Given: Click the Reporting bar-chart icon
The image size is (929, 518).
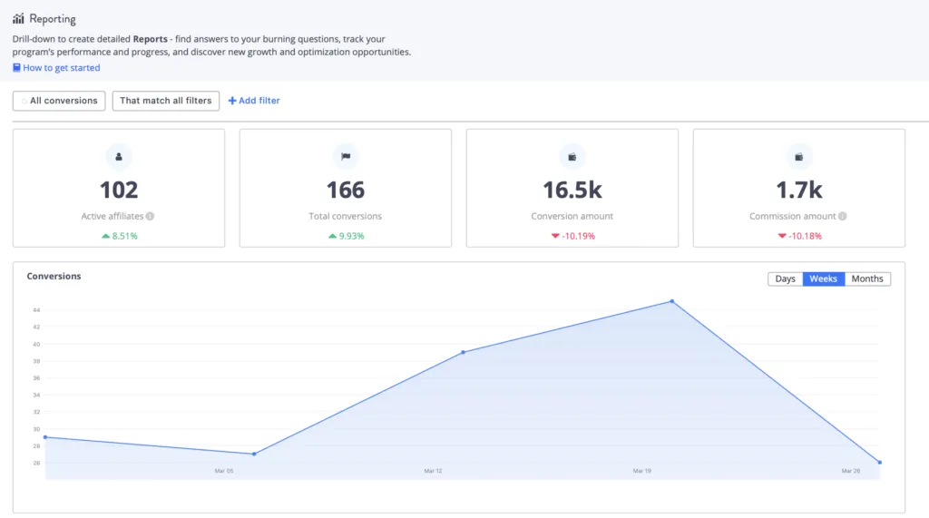Looking at the screenshot, I should 18,18.
